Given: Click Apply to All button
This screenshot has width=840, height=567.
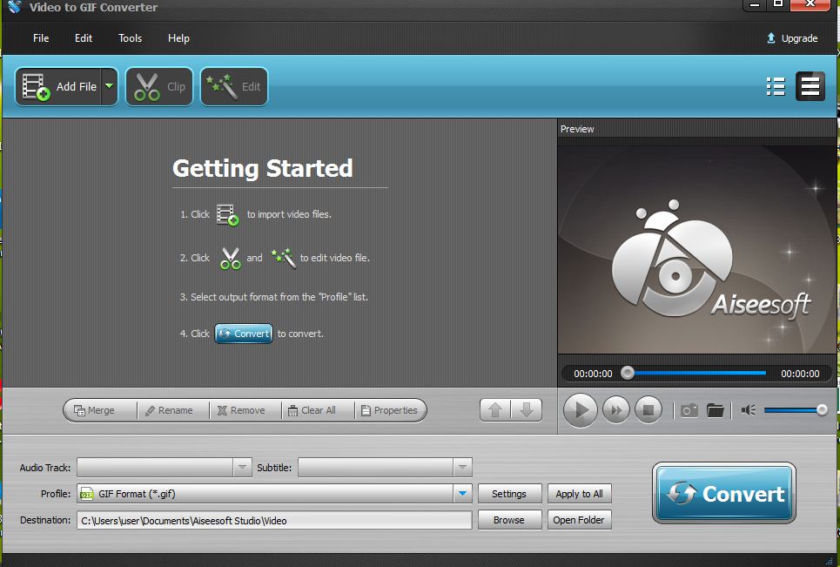Looking at the screenshot, I should [x=579, y=494].
